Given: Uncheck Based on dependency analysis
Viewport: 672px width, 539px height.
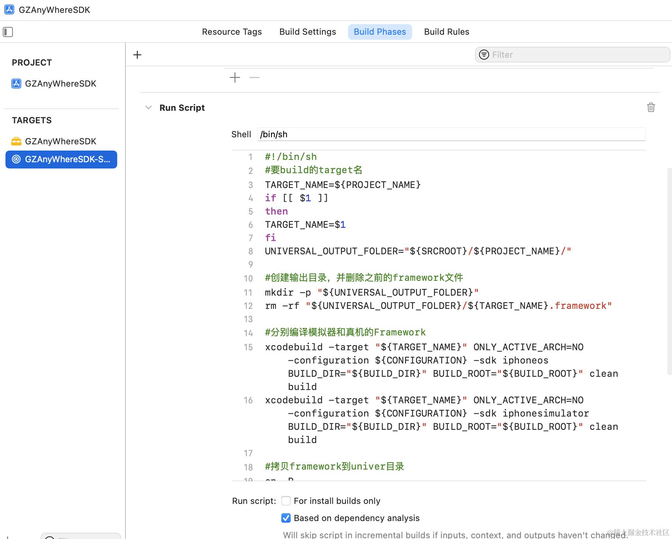Looking at the screenshot, I should 286,518.
